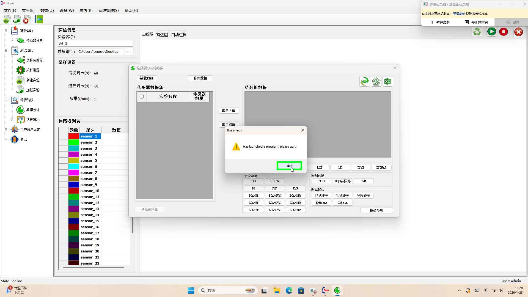Click the red color swatch for sensor_1
The image size is (528, 297).
pyautogui.click(x=74, y=136)
